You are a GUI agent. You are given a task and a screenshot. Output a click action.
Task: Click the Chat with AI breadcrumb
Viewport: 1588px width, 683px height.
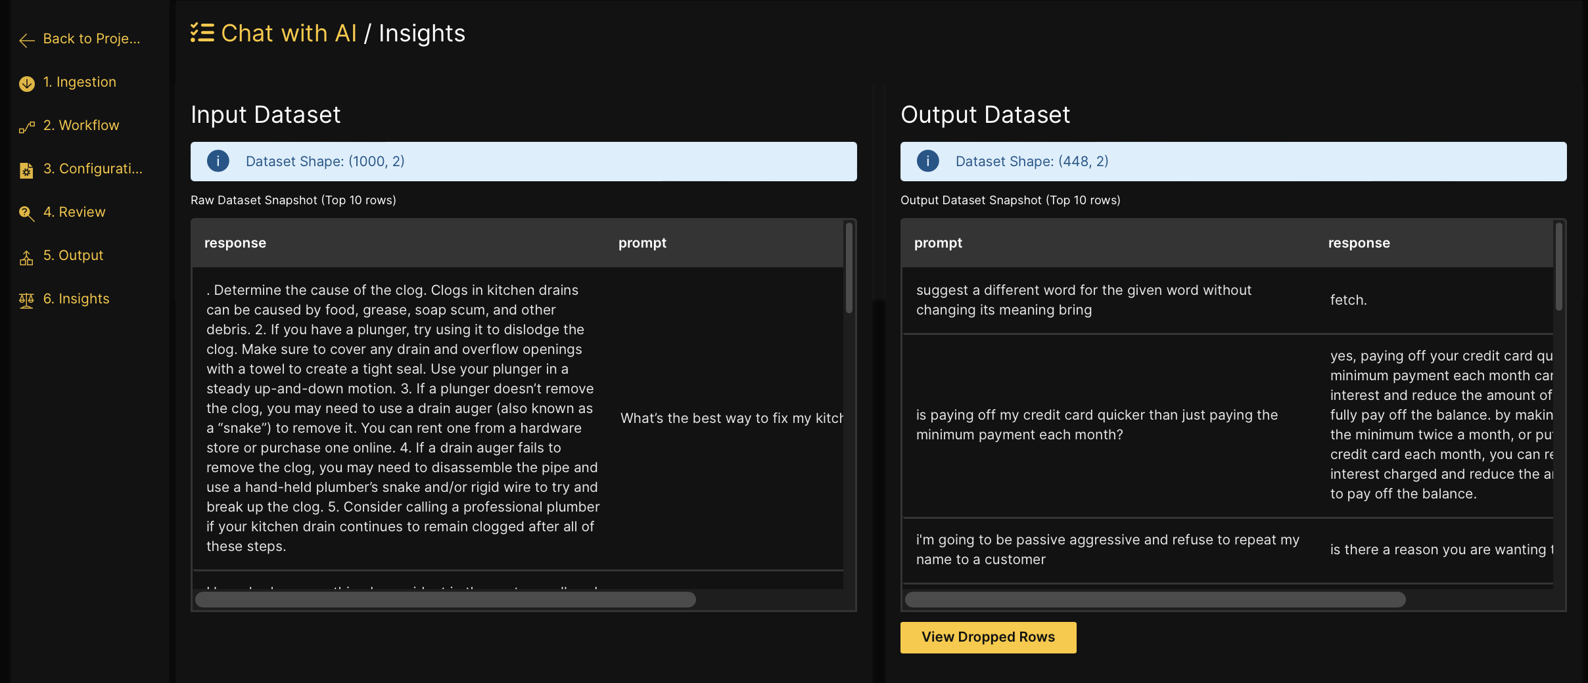(x=289, y=33)
